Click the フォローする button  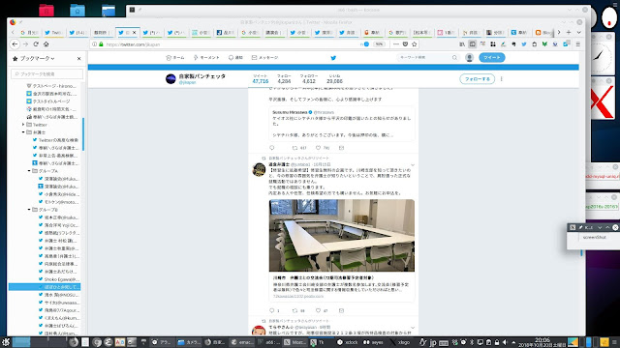click(x=477, y=79)
